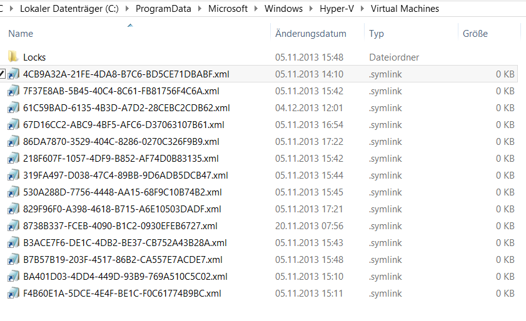Navigate to Hyper-V breadcrumb segment
The width and height of the screenshot is (526, 321).
click(336, 8)
